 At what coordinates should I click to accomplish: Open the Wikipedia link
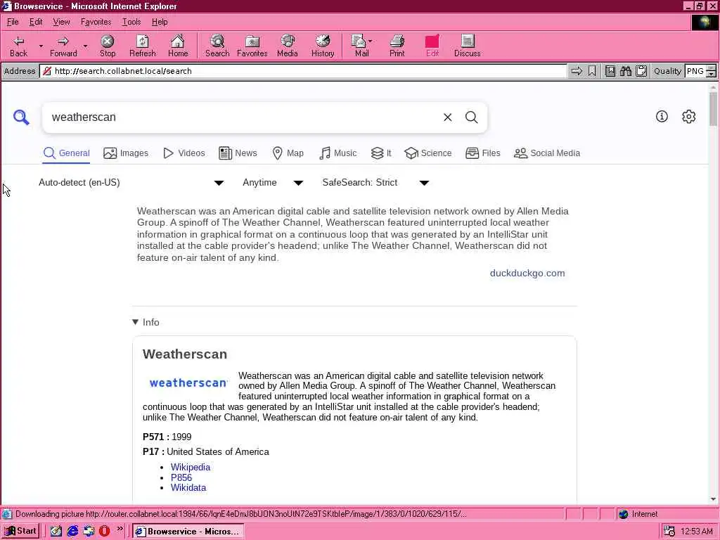(191, 467)
